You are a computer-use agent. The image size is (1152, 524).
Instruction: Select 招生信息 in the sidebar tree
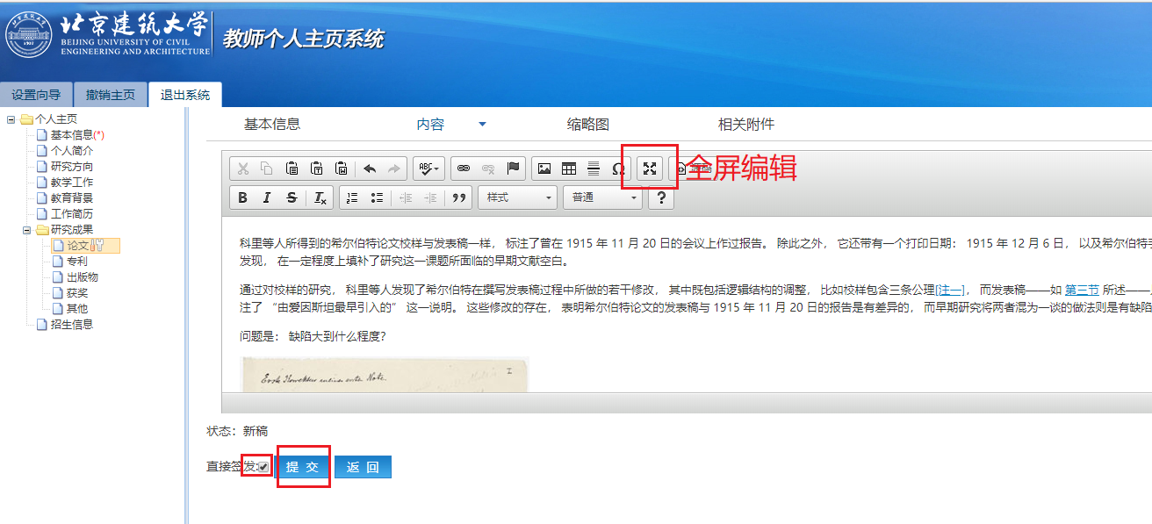[x=71, y=325]
